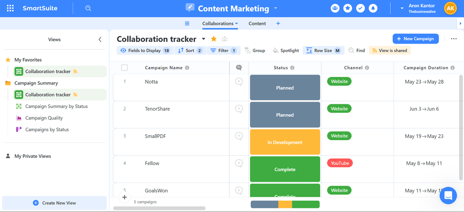Open the Sort options
464x212 pixels.
click(x=190, y=50)
